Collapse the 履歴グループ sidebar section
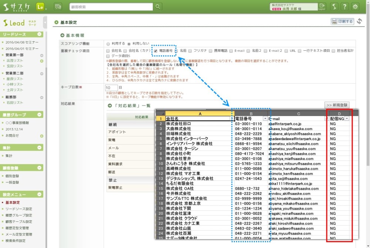 40,115
